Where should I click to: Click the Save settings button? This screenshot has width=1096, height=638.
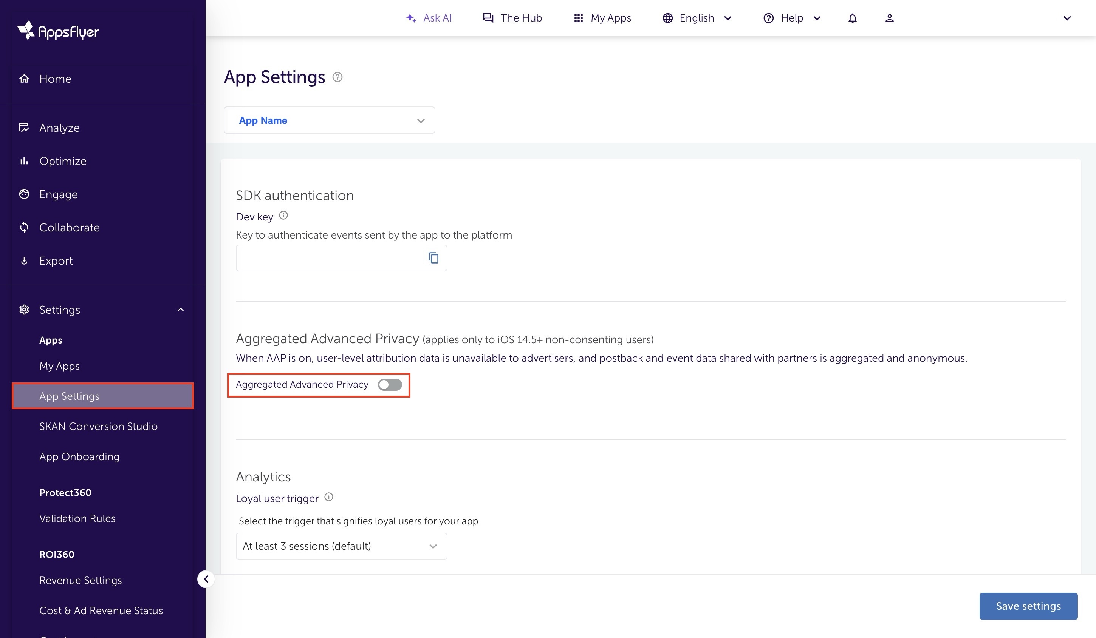click(1028, 606)
